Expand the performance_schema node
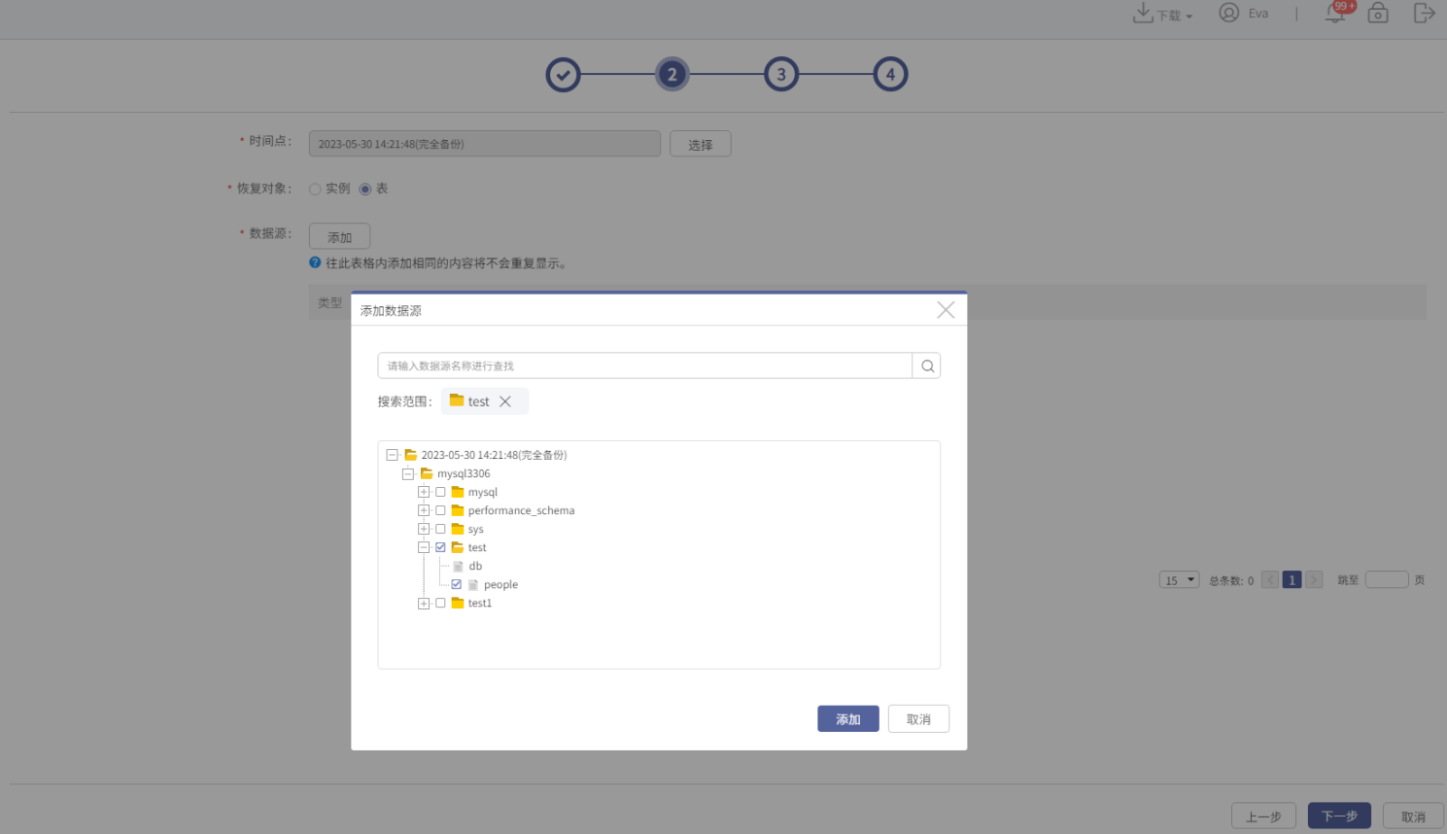Image resolution: width=1447 pixels, height=834 pixels. click(424, 510)
